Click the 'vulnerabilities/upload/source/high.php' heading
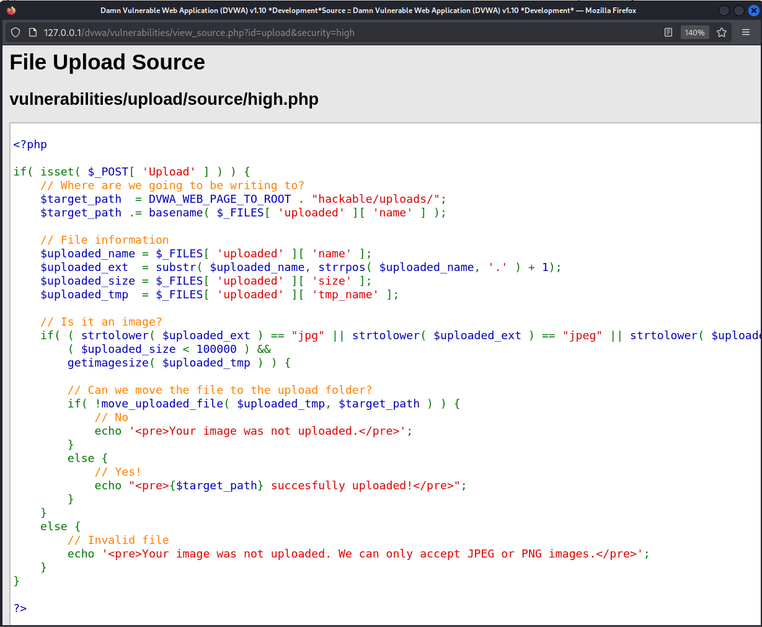Screen dimensions: 762x627 click(164, 99)
